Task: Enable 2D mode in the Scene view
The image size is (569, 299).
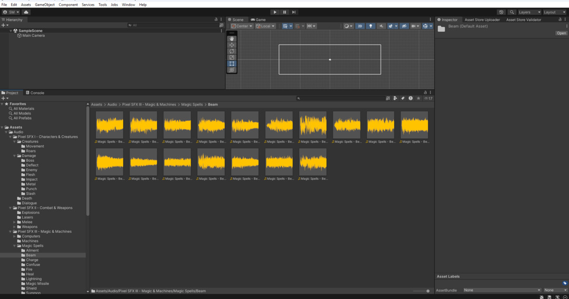Action: point(360,26)
